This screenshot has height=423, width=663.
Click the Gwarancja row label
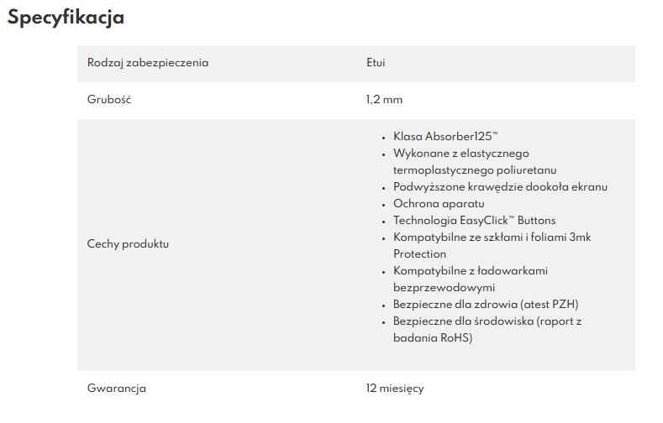[x=117, y=389]
